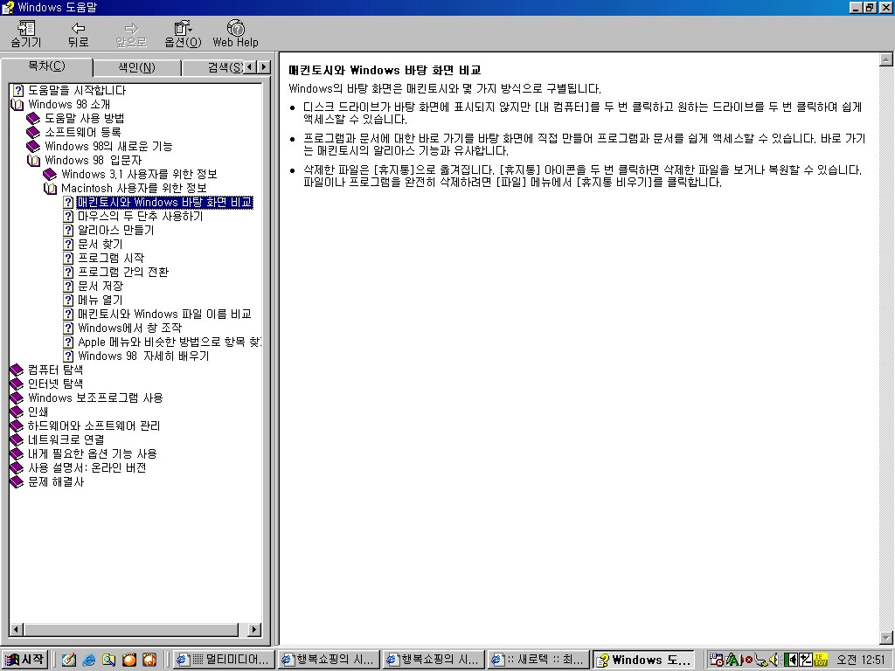Image resolution: width=895 pixels, height=671 pixels.
Task: Click the topic pane scrollbar down arrow
Action: 886,637
